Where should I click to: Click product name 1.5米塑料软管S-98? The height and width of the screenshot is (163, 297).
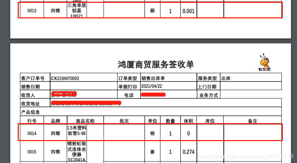click(77, 131)
